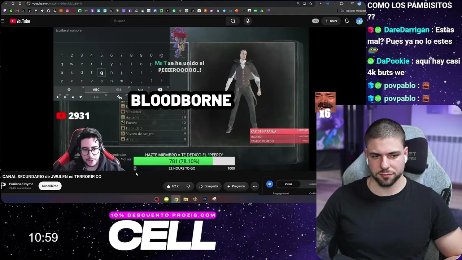Viewport: 462px width, 260px height.
Task: Open the Chrome profile avatar in toolbar
Action: coord(359,4)
